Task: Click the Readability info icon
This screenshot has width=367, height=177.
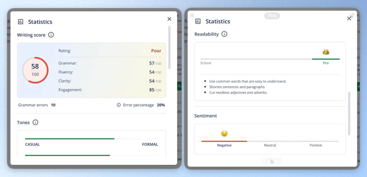Action: [x=224, y=34]
